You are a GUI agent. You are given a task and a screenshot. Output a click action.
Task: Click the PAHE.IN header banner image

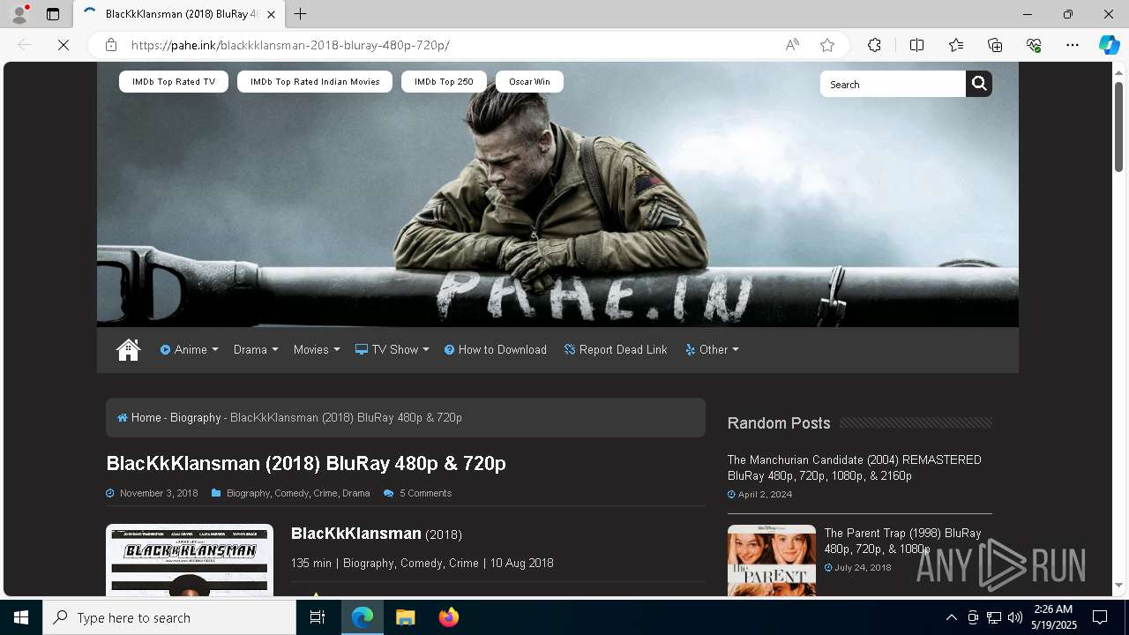point(557,194)
